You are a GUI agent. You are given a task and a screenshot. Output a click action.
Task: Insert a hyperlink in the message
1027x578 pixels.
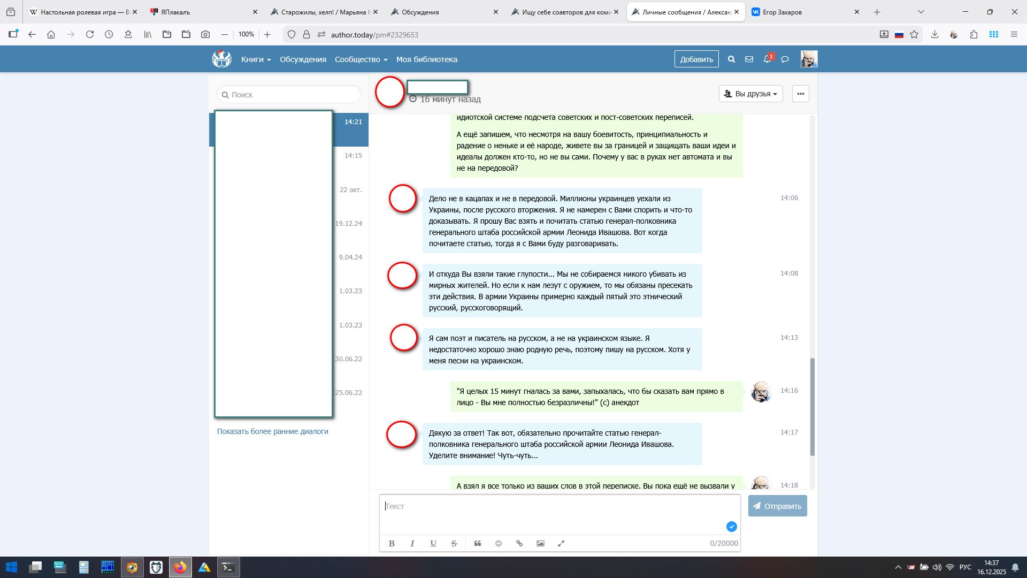click(519, 543)
